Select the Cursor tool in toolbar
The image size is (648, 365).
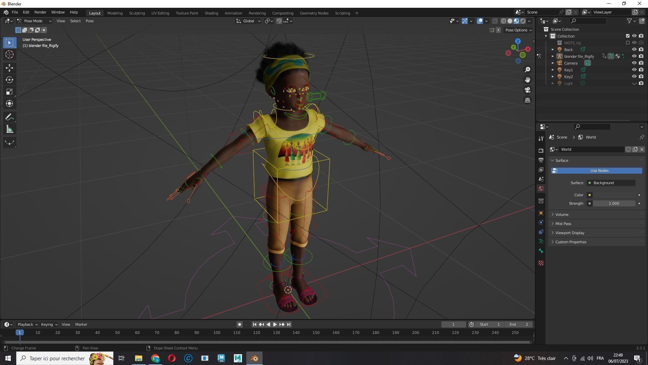(9, 54)
